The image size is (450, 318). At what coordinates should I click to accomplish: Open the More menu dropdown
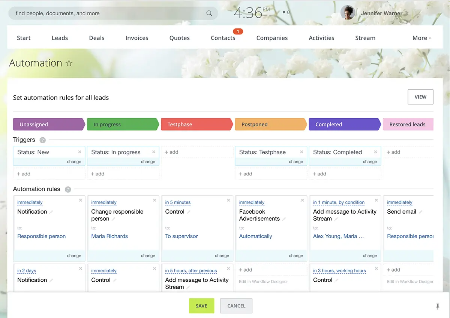(x=421, y=38)
